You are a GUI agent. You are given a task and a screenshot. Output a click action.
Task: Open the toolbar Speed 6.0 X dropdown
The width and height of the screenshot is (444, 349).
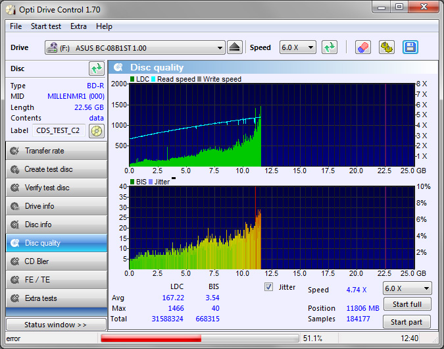coord(298,47)
